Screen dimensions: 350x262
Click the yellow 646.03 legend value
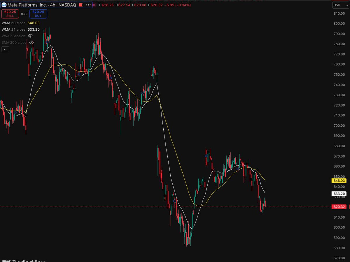coord(34,23)
